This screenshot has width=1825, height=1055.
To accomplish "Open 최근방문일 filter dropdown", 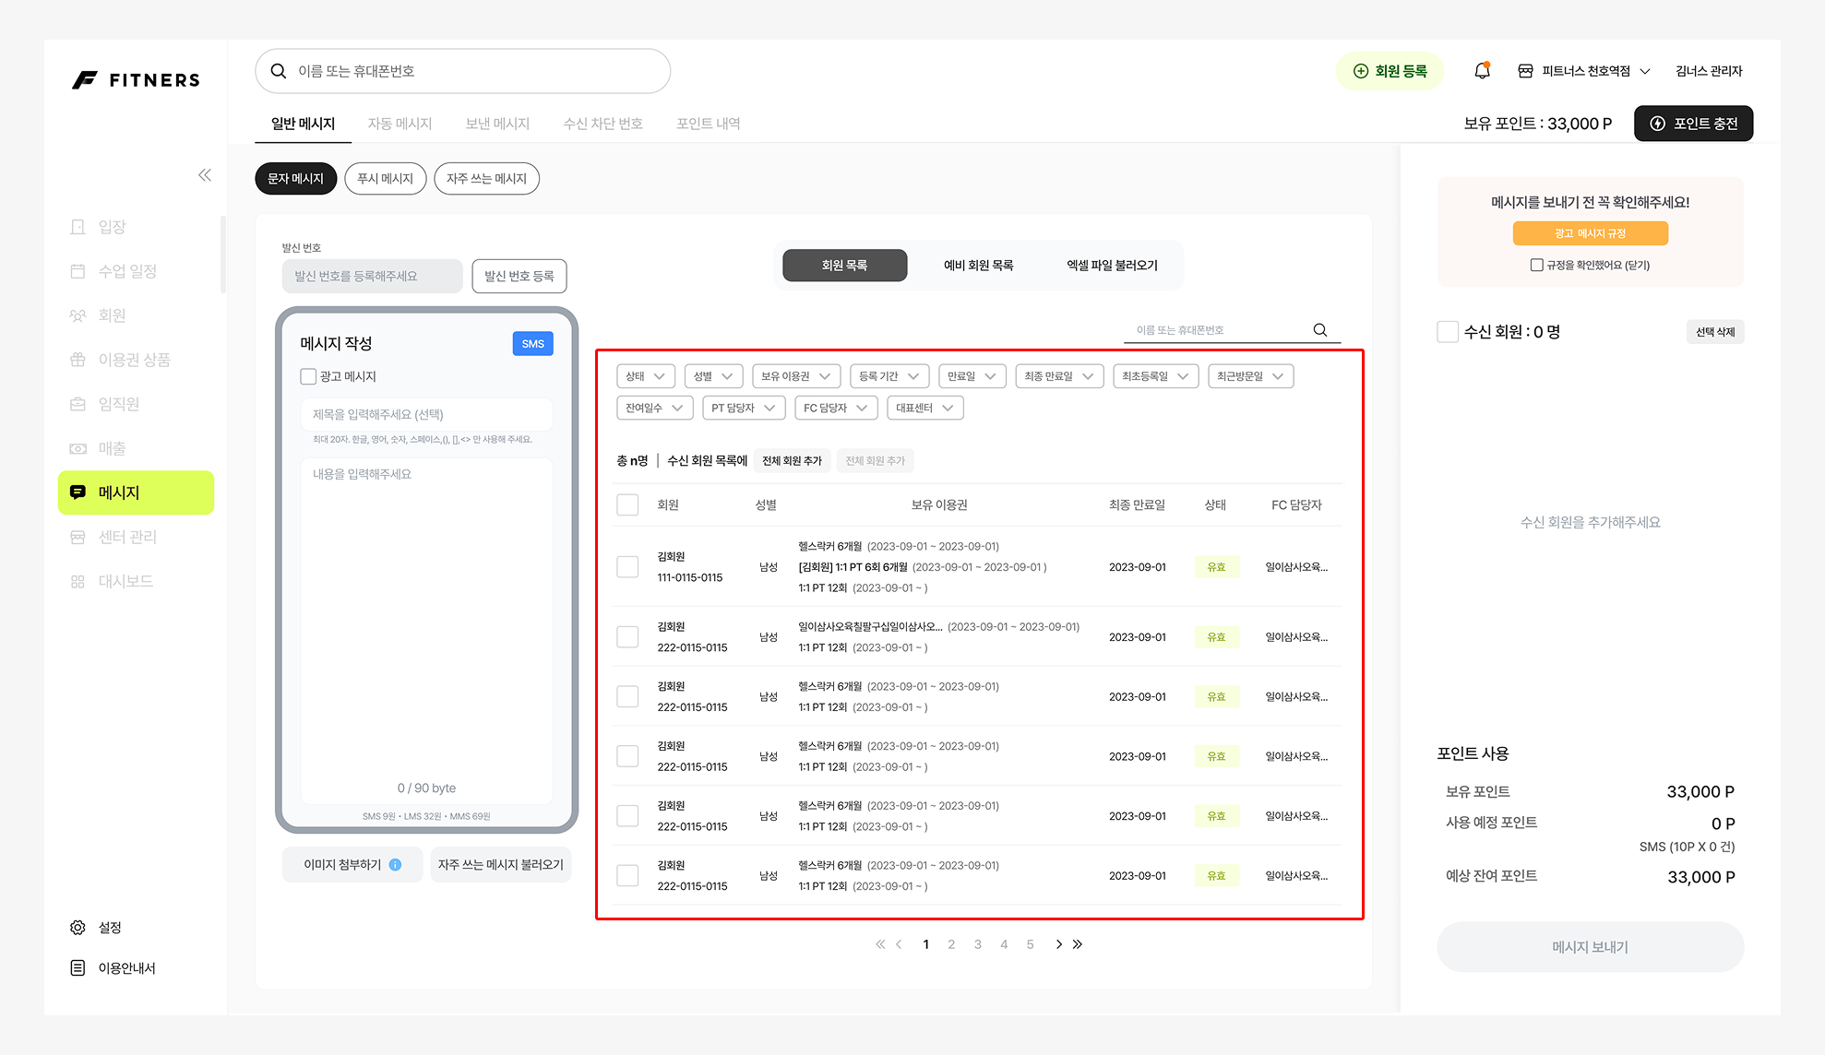I will click(x=1250, y=376).
